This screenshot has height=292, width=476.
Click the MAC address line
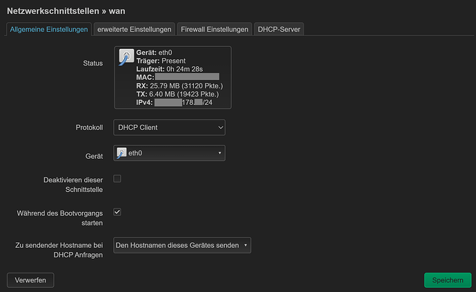click(x=177, y=77)
